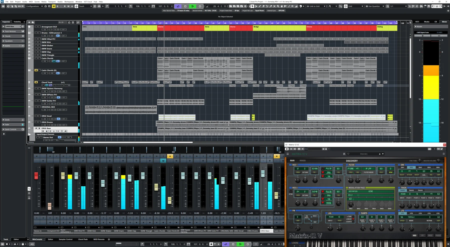Select the Zoom magnifier tool
Screen dimensions: 450x247
click(x=278, y=6)
